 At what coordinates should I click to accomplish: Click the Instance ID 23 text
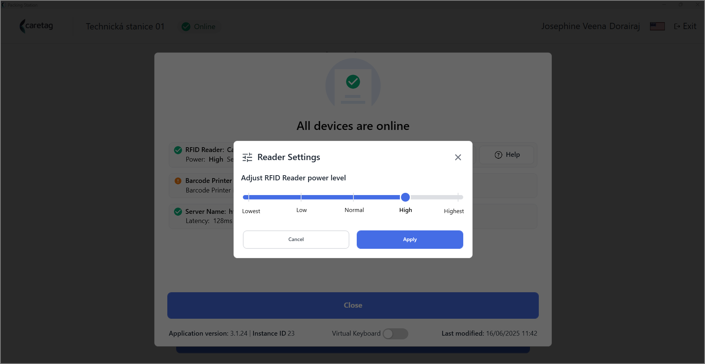[x=273, y=333]
